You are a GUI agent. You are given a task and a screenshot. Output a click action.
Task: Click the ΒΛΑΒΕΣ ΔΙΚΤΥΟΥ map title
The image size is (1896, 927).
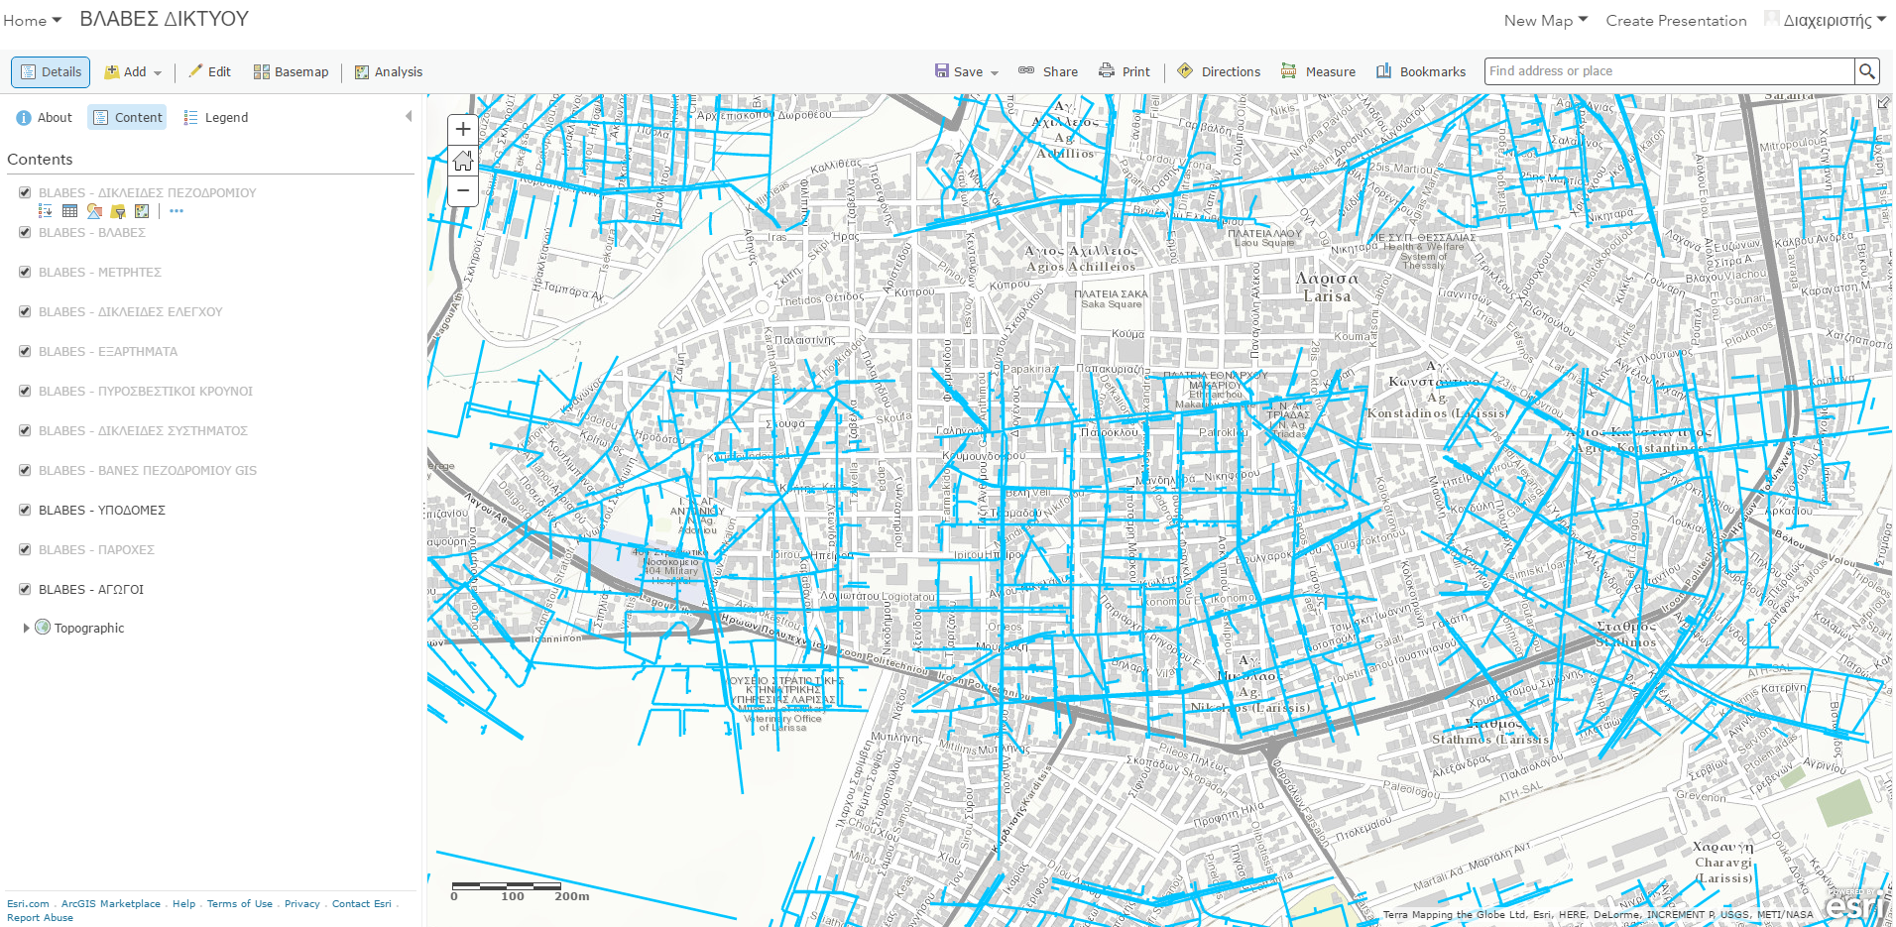coord(165,19)
